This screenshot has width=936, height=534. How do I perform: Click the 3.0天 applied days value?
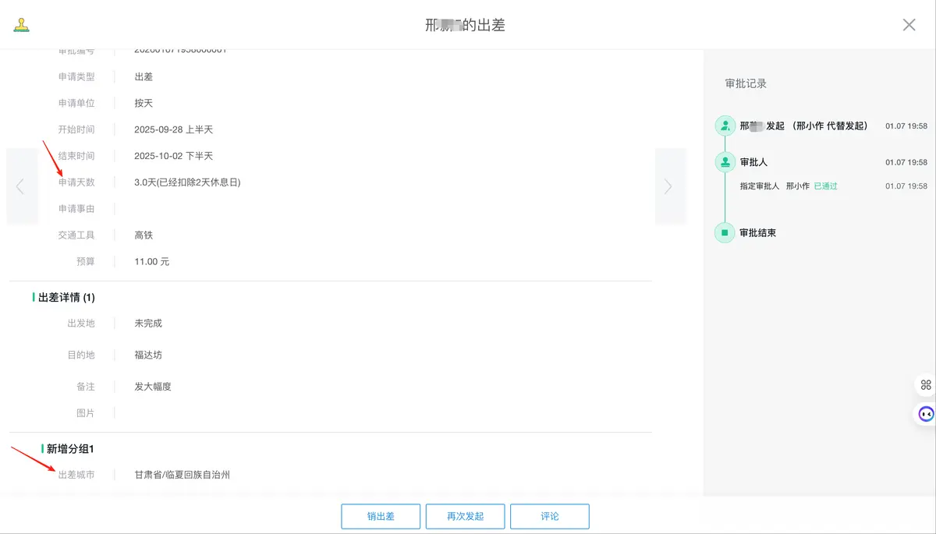(187, 182)
